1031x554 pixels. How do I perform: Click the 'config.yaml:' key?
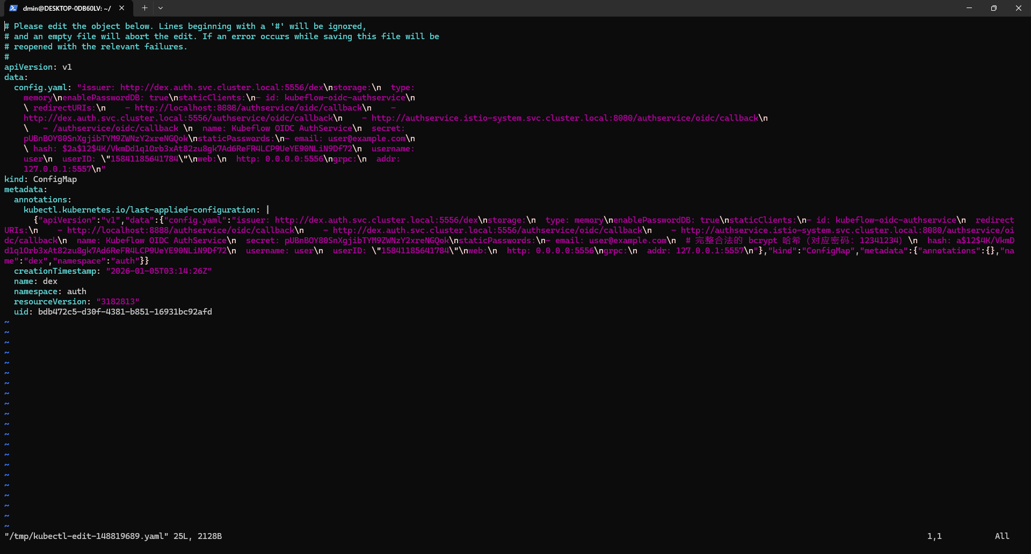pyautogui.click(x=43, y=88)
